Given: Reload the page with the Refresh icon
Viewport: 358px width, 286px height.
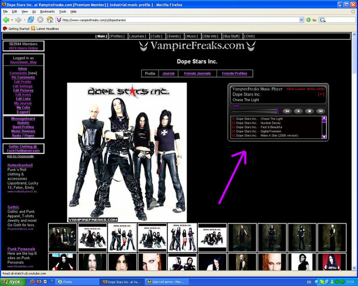Looking at the screenshot, I should pos(31,20).
